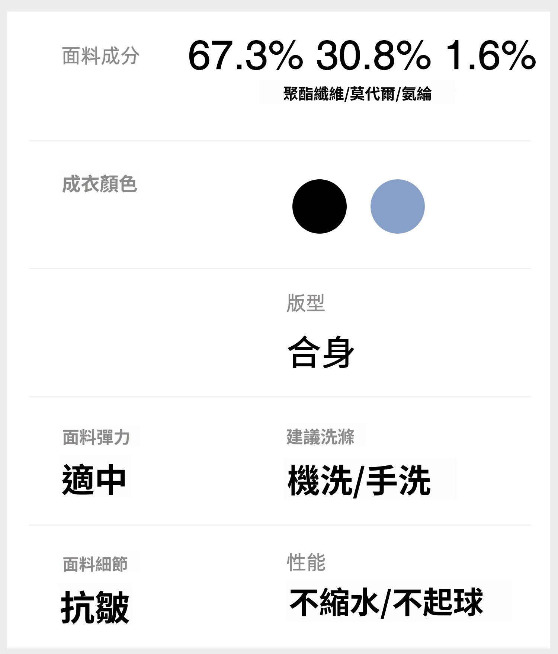Click the 1.6% composition value
Image resolution: width=558 pixels, height=654 pixels.
pyautogui.click(x=490, y=56)
